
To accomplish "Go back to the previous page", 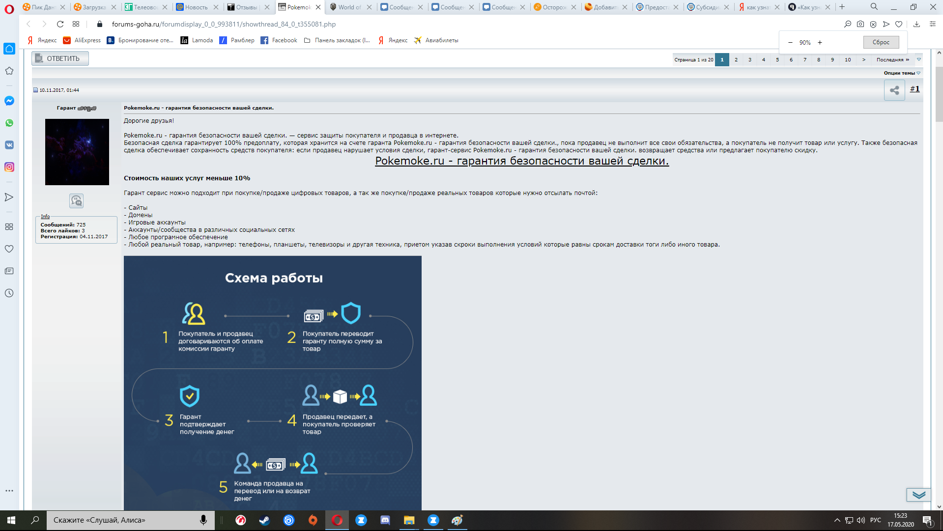I will click(29, 24).
